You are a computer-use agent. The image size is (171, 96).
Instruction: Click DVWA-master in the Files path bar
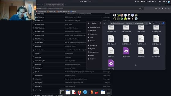click(x=139, y=23)
